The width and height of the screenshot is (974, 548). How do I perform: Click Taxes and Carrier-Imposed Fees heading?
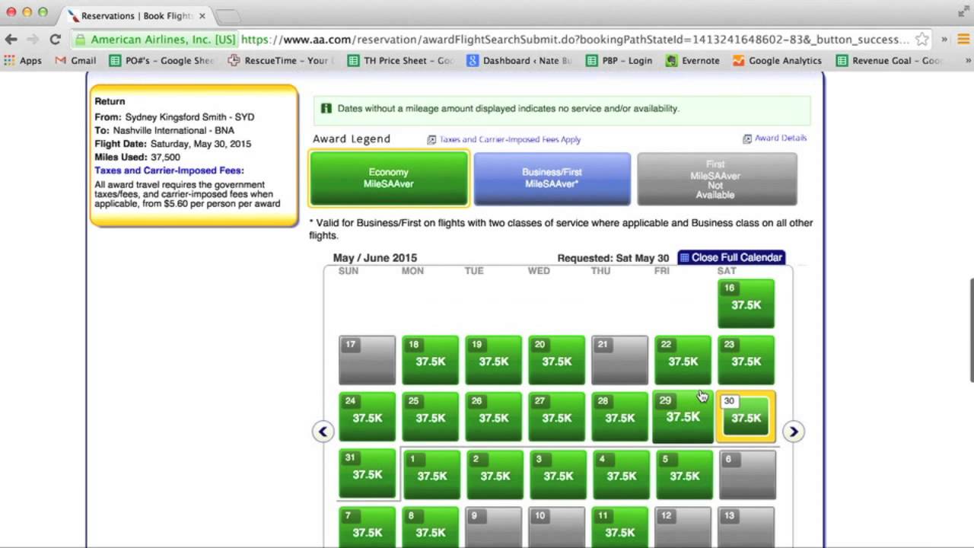pyautogui.click(x=169, y=170)
